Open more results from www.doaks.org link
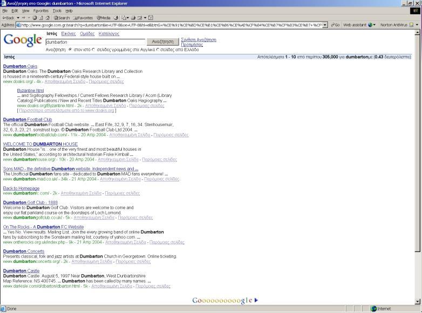The height and width of the screenshot is (313, 422). (x=67, y=110)
